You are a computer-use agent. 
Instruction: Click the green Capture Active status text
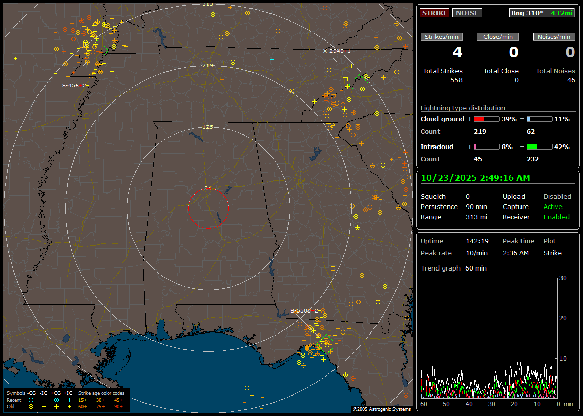tap(553, 207)
